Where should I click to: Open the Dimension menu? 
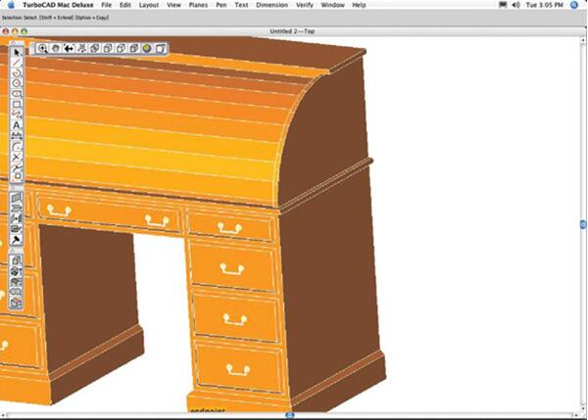(x=271, y=5)
